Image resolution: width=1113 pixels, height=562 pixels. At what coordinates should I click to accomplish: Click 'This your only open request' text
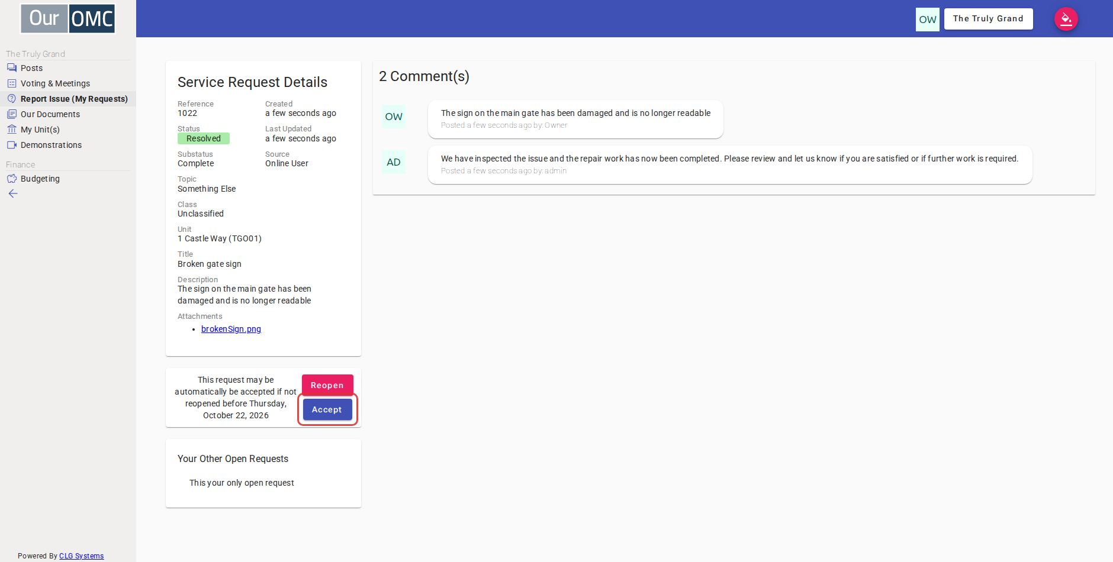click(x=242, y=483)
